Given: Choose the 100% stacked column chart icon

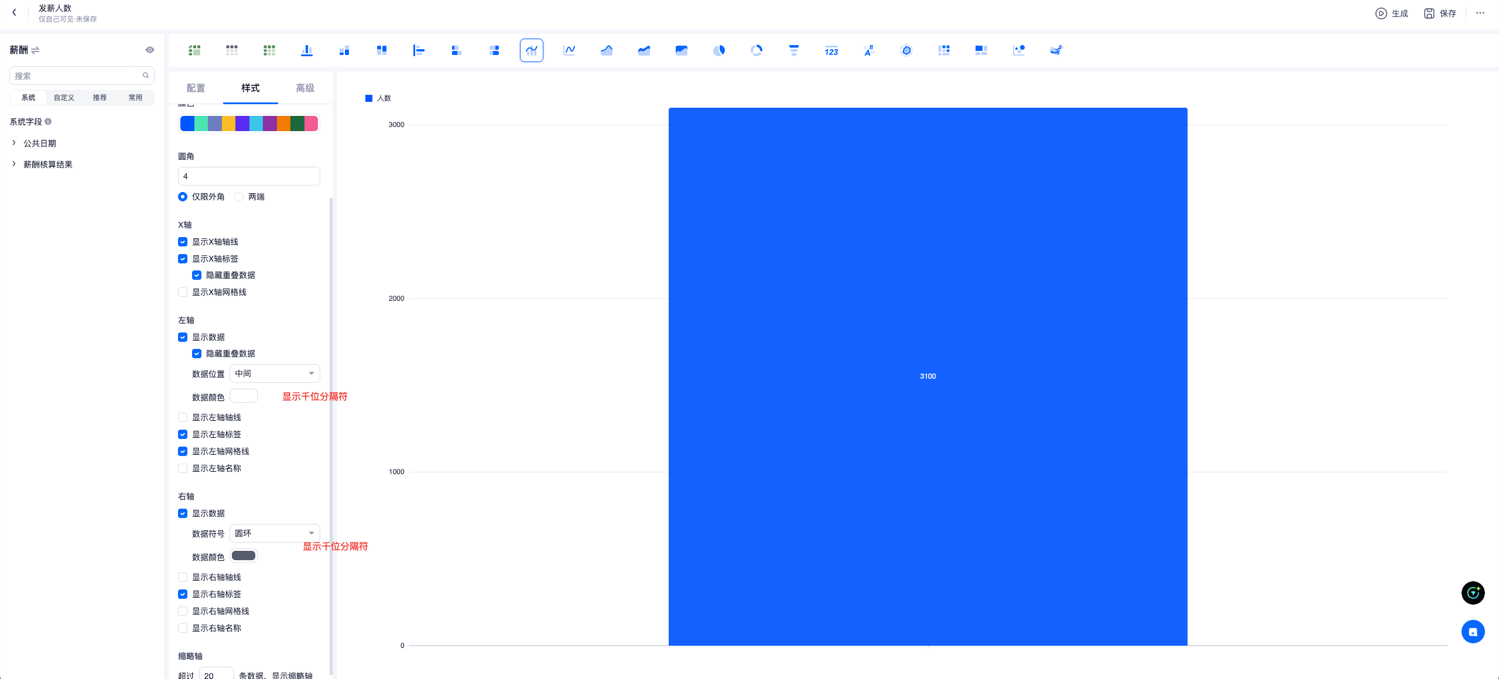Looking at the screenshot, I should click(x=382, y=50).
